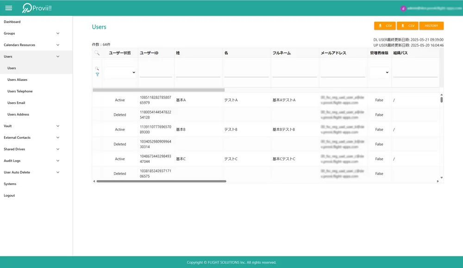This screenshot has height=268, width=463.
Task: Open the user account avatar
Action: (x=403, y=8)
